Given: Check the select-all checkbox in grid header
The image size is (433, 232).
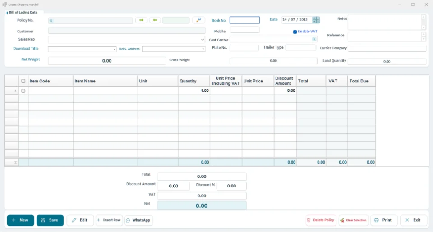Looking at the screenshot, I should point(23,81).
